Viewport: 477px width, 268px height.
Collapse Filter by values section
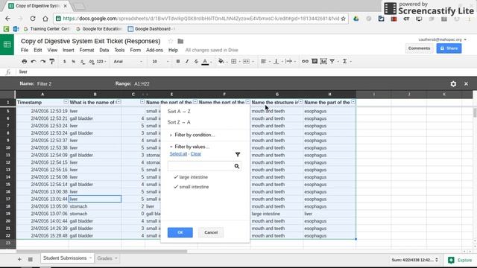point(189,147)
